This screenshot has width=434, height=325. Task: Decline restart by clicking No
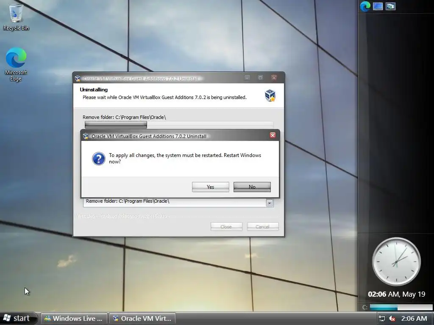pyautogui.click(x=252, y=187)
